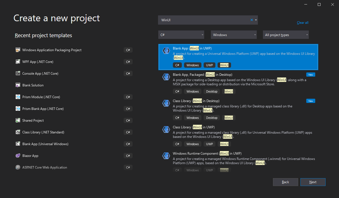Clear the WinUI search using the X
The width and height of the screenshot is (339, 198).
pos(251,20)
